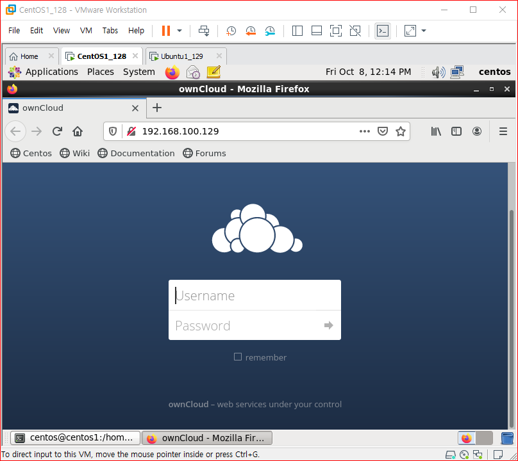Open the Firefox account menu

tap(477, 131)
